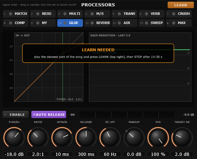
Task: Toggle the COMP processor on/off dot
Action: click(x=11, y=23)
